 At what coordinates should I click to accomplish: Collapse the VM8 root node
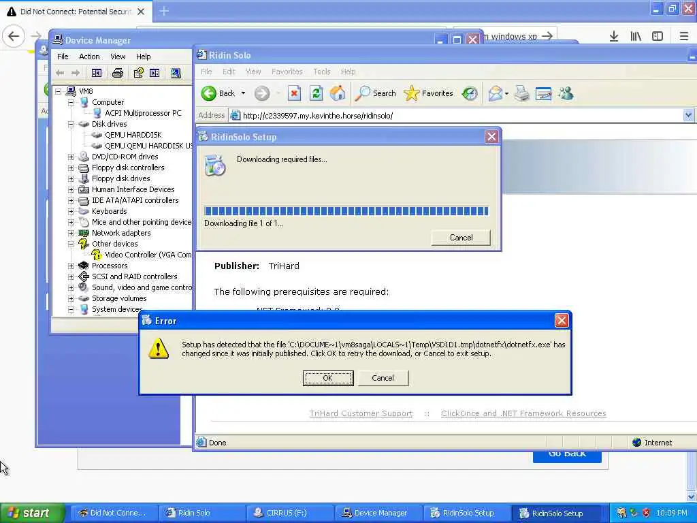pyautogui.click(x=59, y=91)
